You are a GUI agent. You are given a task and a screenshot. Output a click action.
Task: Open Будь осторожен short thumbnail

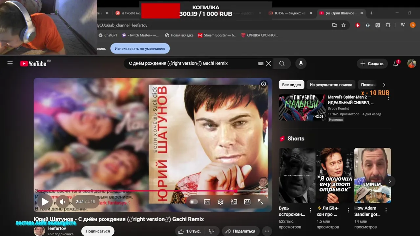tap(297, 175)
